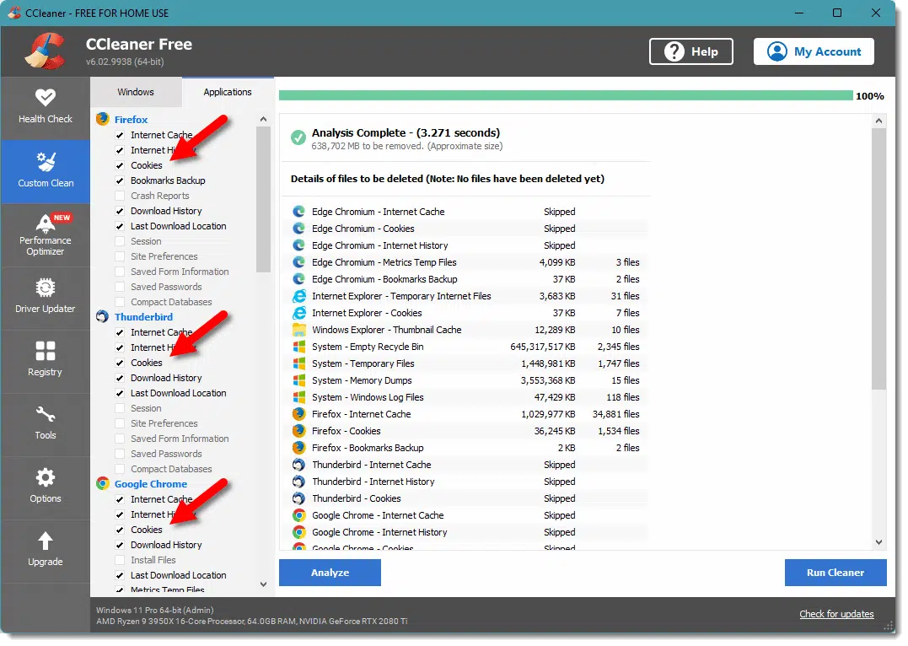The height and width of the screenshot is (646, 908).
Task: Open the Registry cleaner section
Action: tap(46, 361)
